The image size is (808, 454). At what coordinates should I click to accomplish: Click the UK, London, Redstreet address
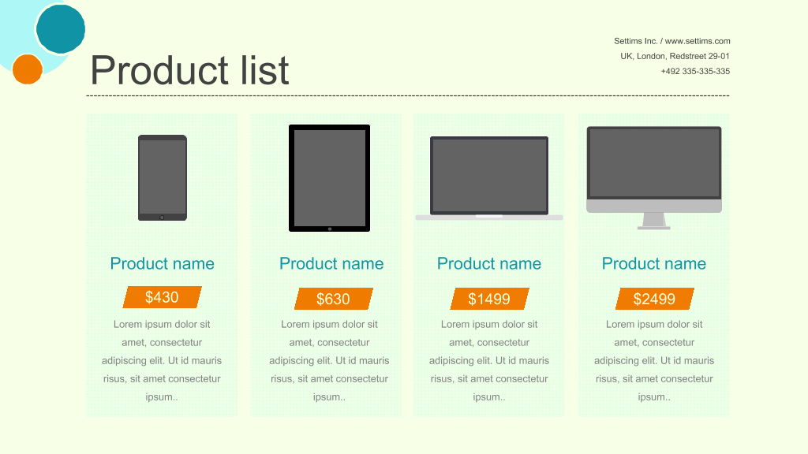675,56
